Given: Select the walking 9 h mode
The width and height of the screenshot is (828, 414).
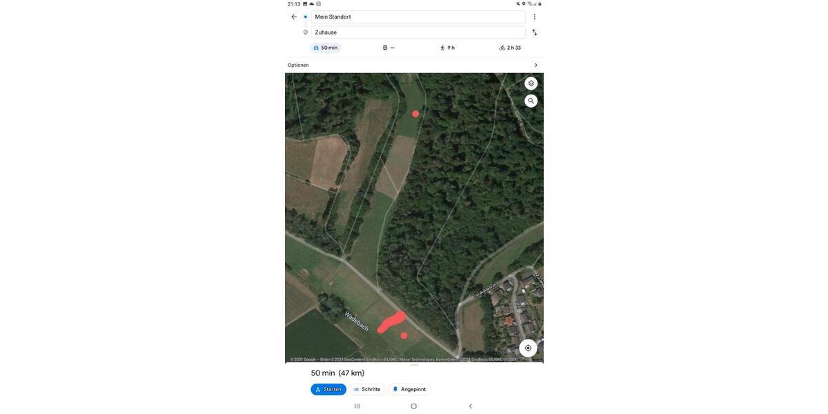Looking at the screenshot, I should tap(447, 48).
